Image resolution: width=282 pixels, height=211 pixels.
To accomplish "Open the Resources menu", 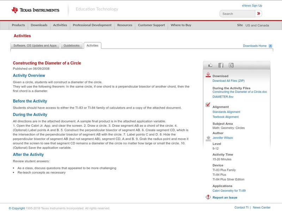I will (125, 25).
